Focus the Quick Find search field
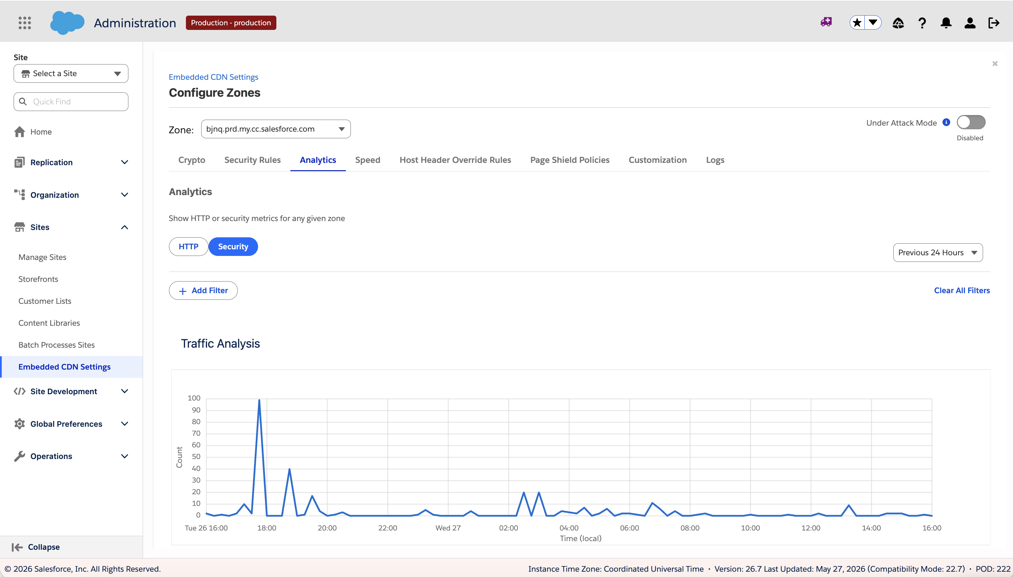Screen dimensions: 1013x577 point(71,101)
